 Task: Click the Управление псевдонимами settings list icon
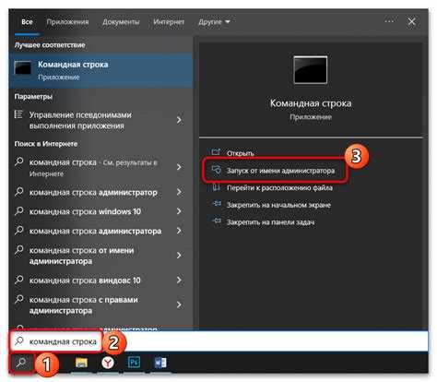click(18, 114)
